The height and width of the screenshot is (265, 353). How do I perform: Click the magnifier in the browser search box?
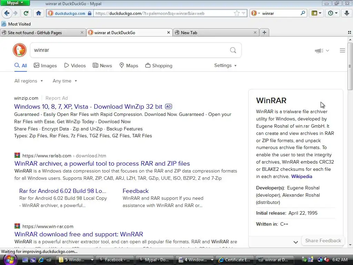click(303, 13)
